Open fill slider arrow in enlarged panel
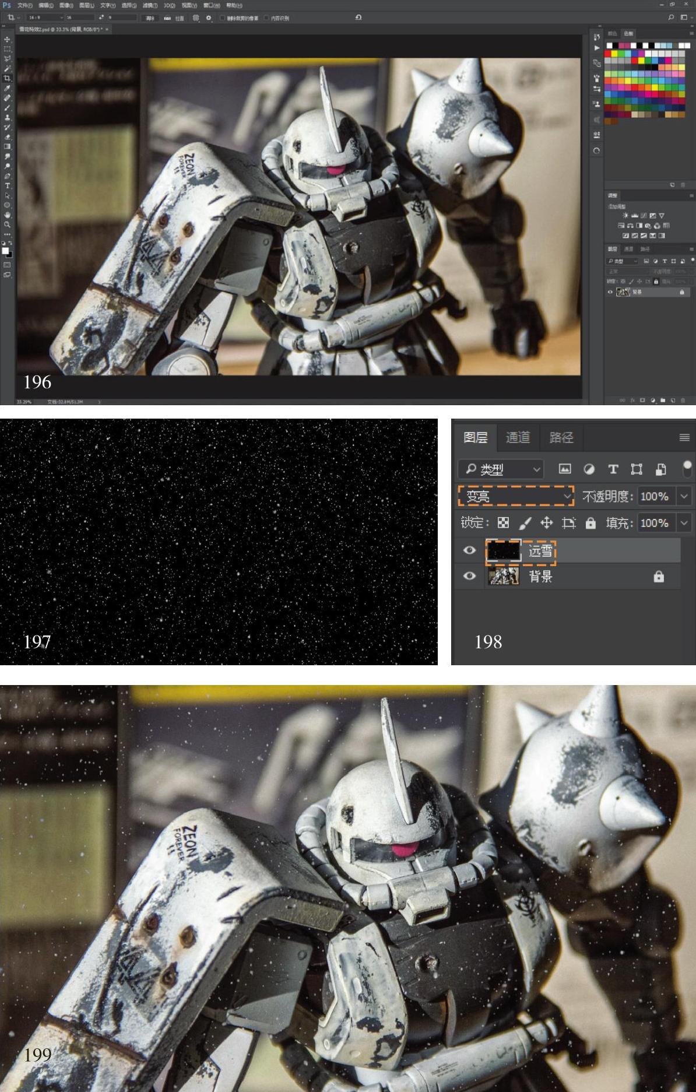Image resolution: width=696 pixels, height=1092 pixels. pos(684,523)
